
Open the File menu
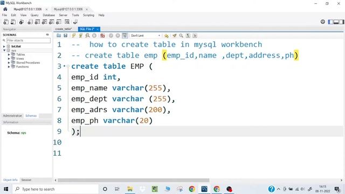(x=4, y=15)
